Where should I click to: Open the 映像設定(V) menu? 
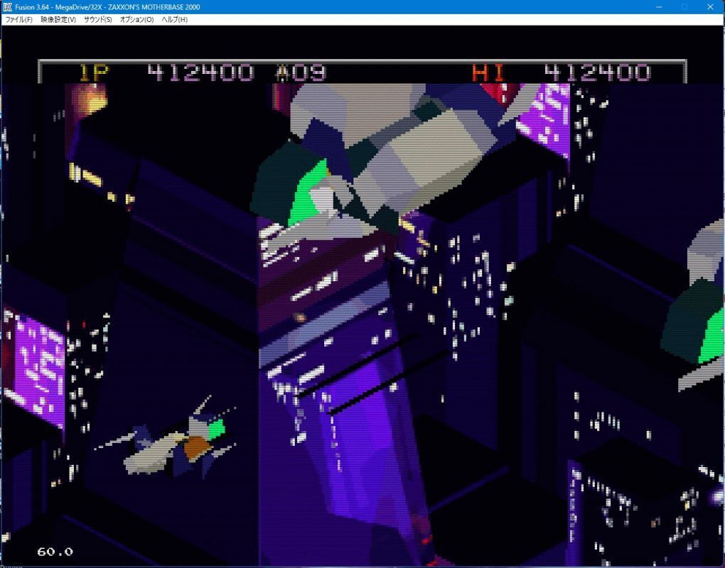[58, 19]
